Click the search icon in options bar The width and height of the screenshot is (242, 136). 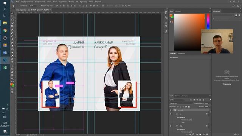[x=234, y=6]
